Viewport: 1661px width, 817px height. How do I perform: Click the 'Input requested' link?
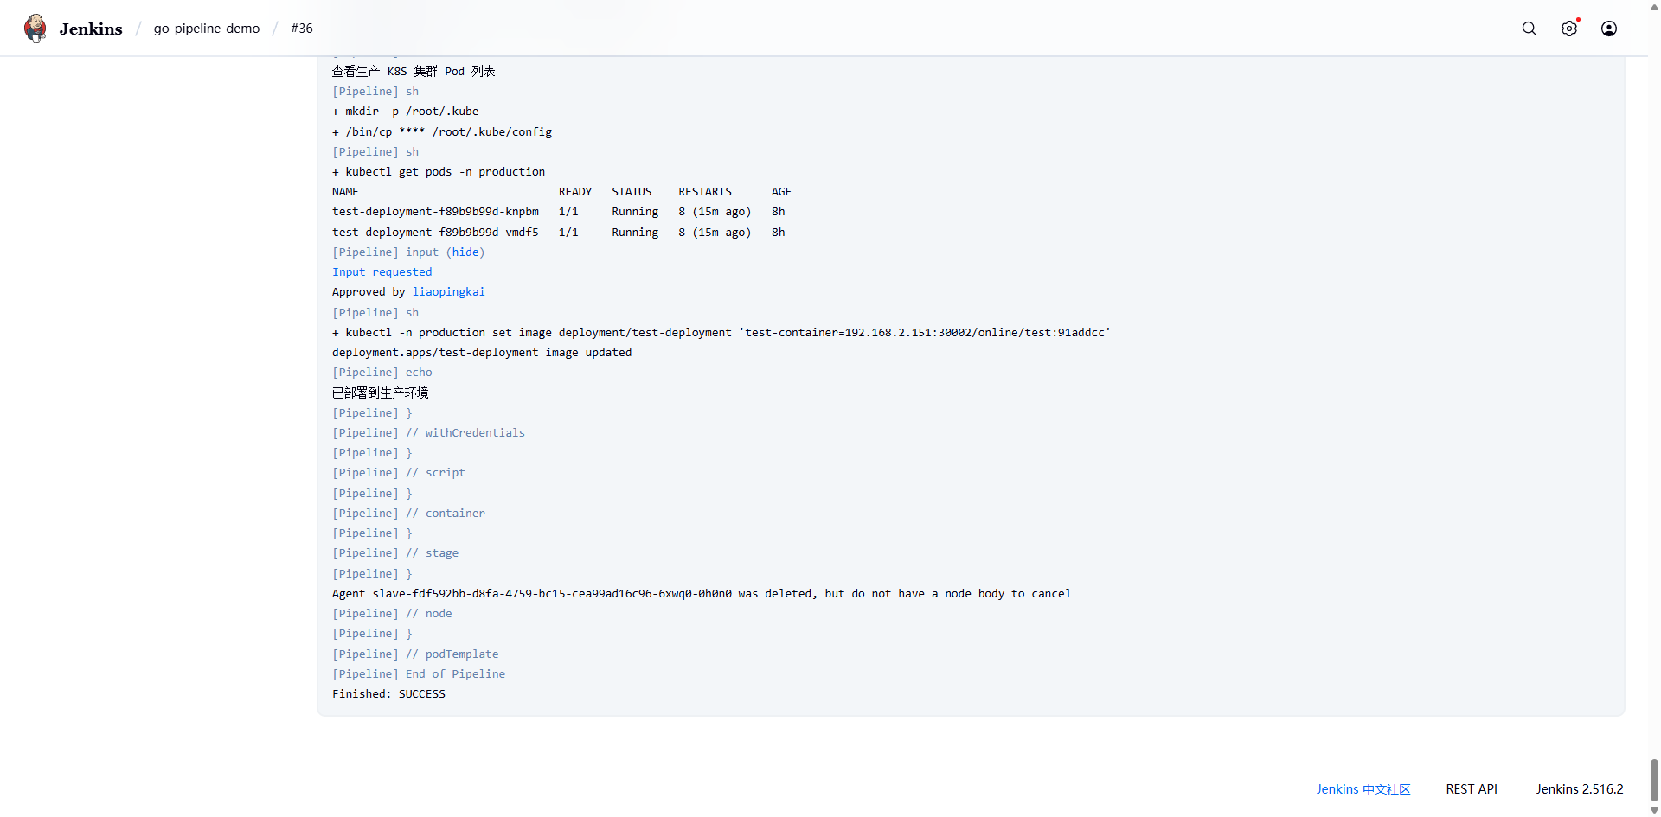382,272
